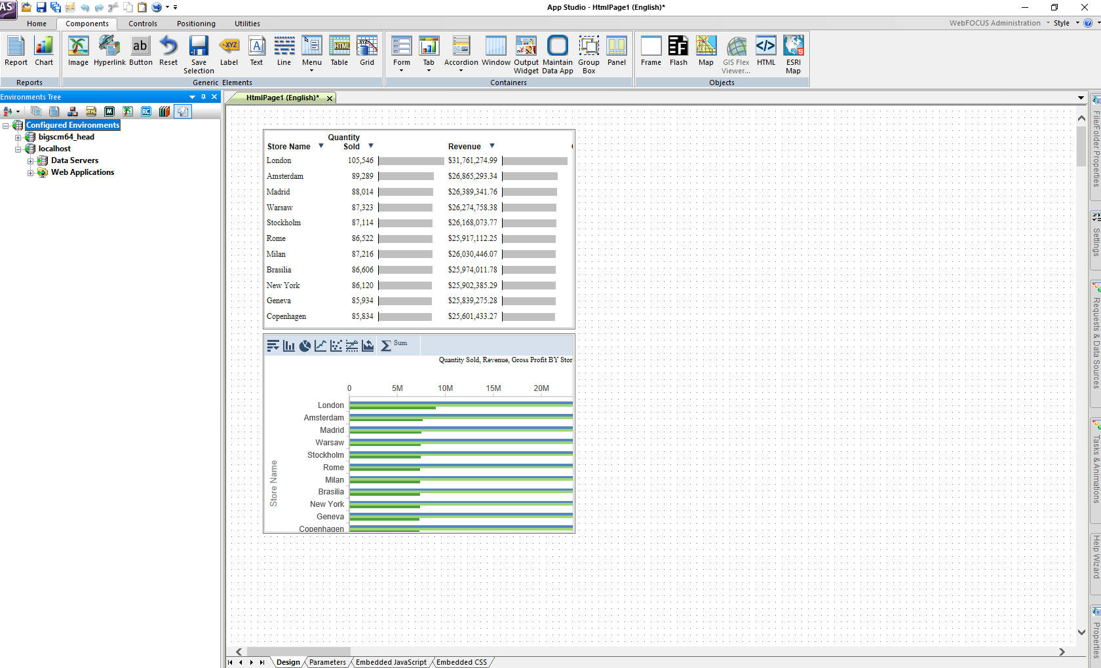Open the Revenue column dropdown arrow
This screenshot has height=668, width=1101.
(492, 146)
